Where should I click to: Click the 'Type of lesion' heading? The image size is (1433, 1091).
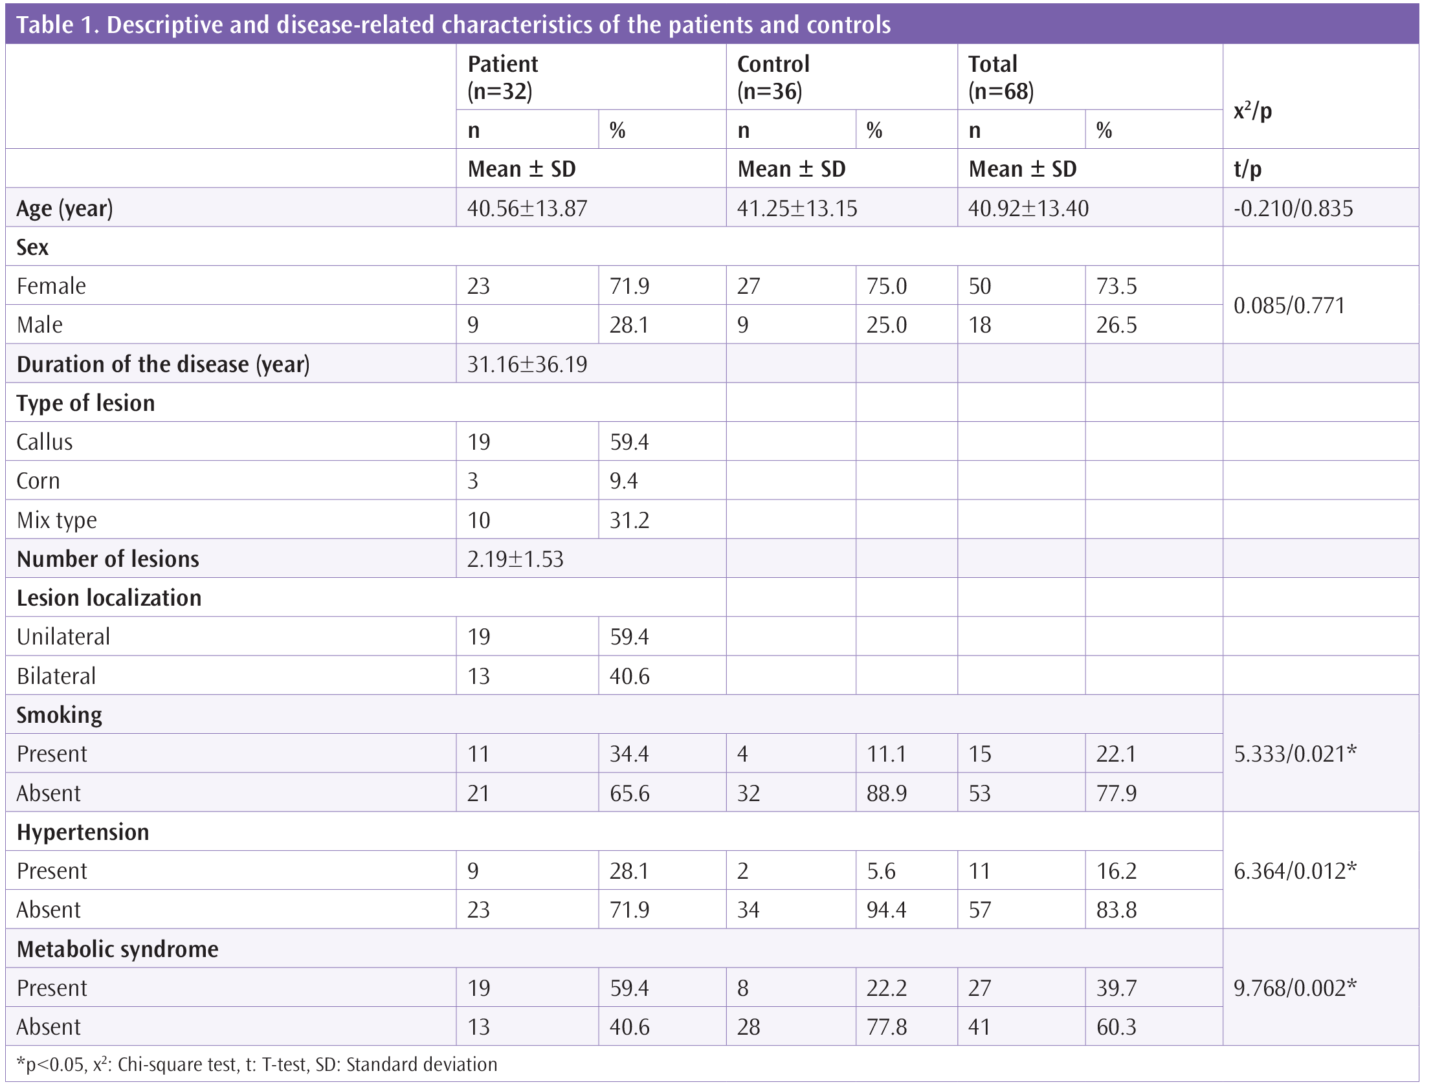[85, 403]
